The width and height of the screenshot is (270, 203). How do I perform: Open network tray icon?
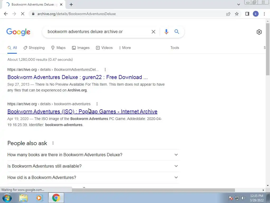coord(237,198)
